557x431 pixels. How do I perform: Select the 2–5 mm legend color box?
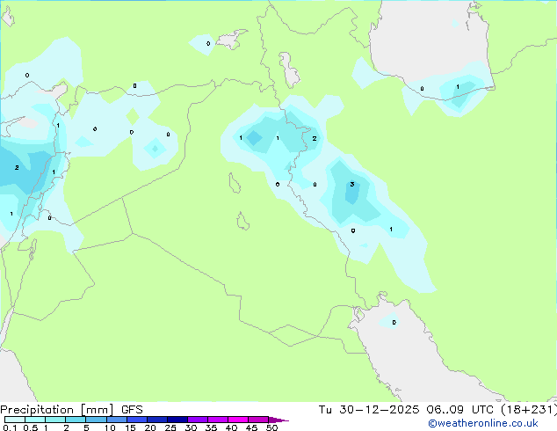coord(76,420)
